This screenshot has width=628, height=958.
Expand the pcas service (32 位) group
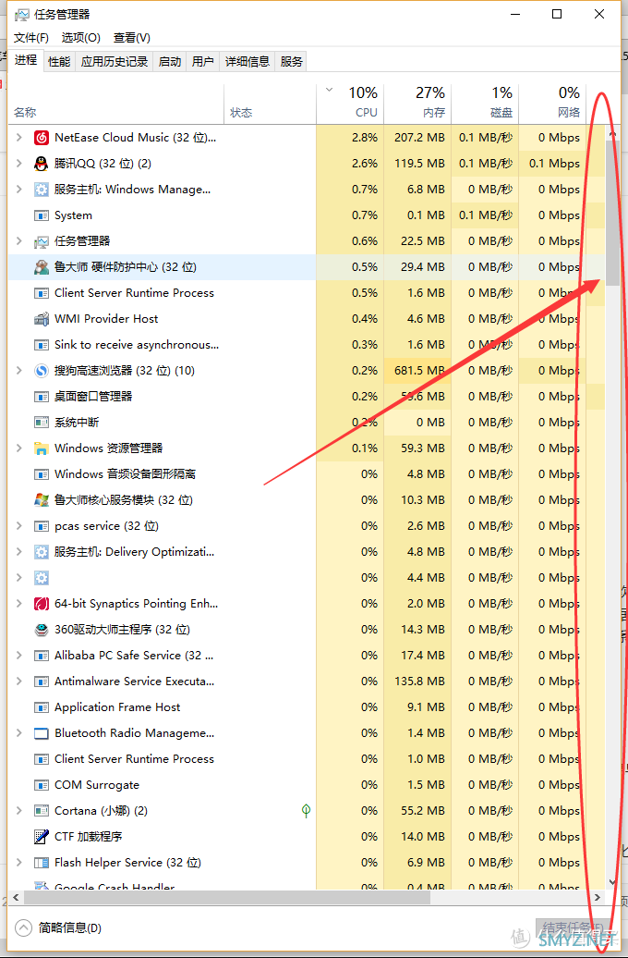pos(18,526)
